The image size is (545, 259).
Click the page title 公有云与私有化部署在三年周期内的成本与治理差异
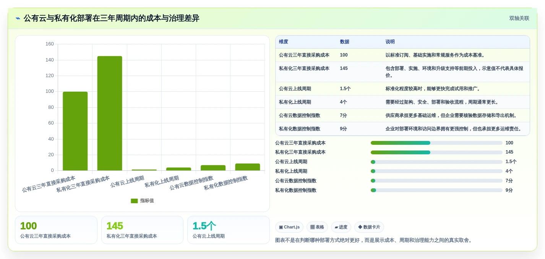coord(112,18)
